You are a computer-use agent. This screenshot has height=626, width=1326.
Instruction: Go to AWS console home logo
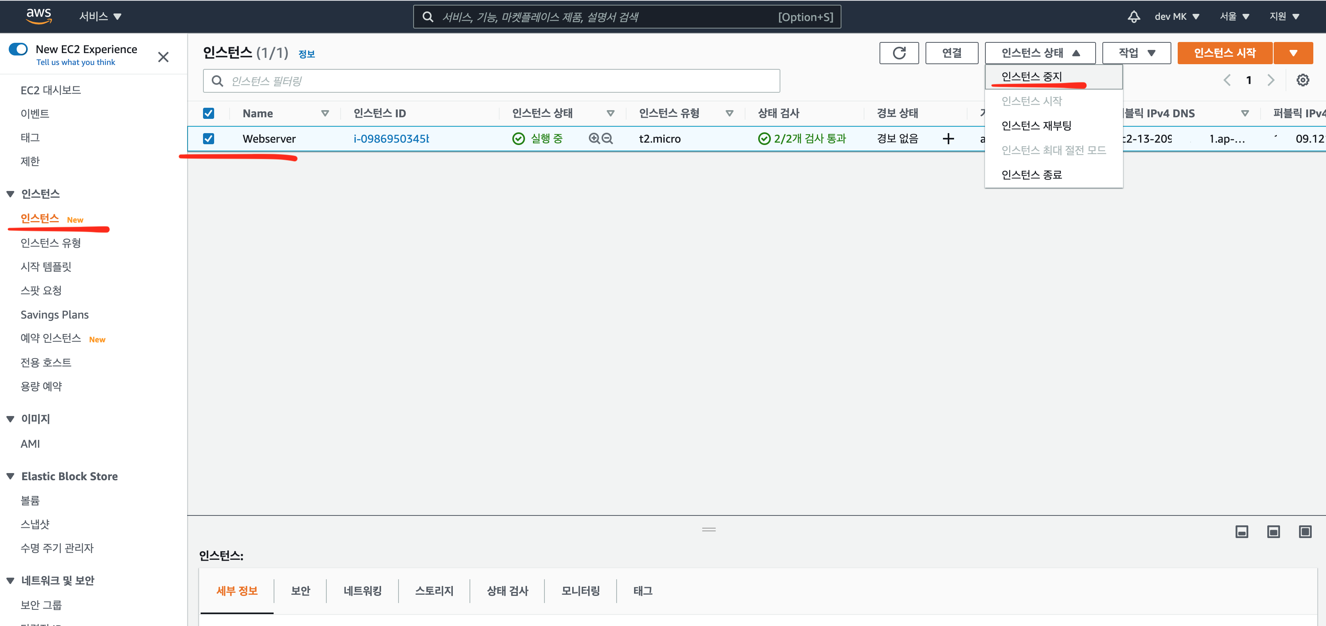(x=38, y=15)
